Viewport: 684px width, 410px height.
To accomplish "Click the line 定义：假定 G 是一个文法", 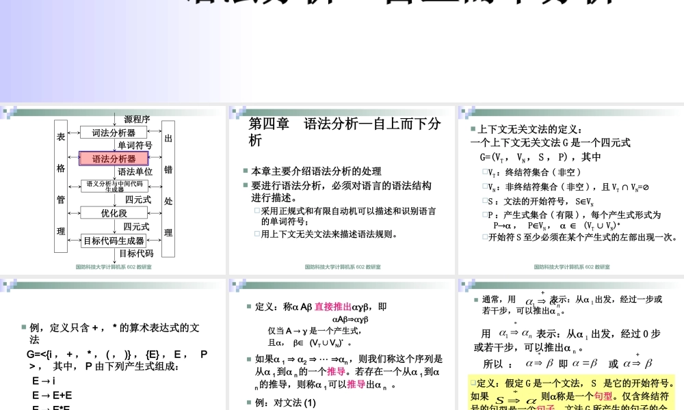I will 575,383.
